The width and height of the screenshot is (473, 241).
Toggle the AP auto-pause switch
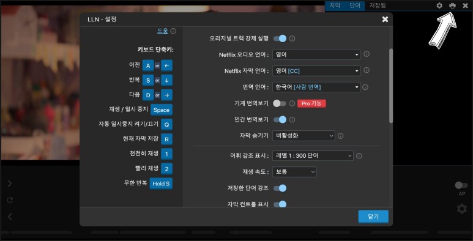[461, 185]
